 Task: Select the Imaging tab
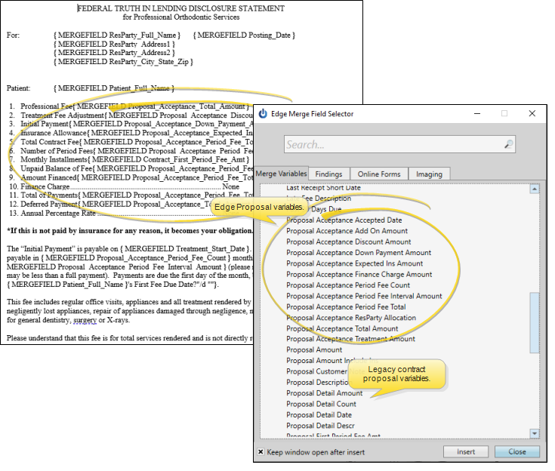click(429, 174)
